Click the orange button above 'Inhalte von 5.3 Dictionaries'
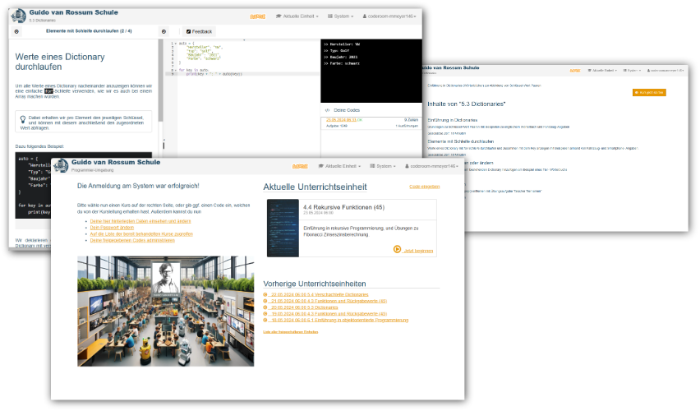The width and height of the screenshot is (700, 411). point(649,93)
